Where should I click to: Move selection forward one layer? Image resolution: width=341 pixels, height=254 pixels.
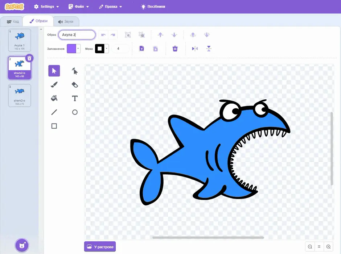tap(160, 35)
